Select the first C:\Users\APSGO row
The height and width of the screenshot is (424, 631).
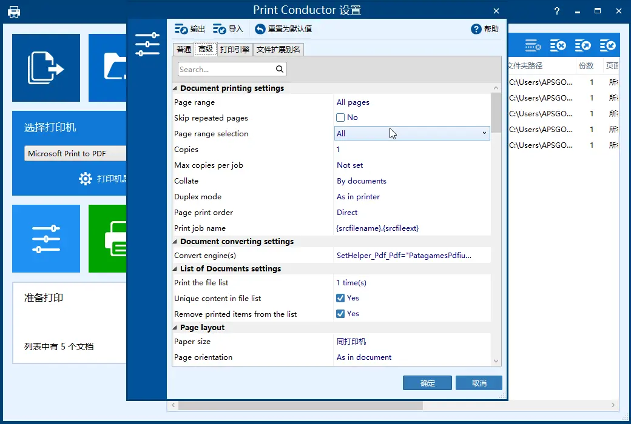[541, 82]
